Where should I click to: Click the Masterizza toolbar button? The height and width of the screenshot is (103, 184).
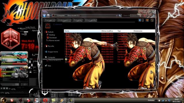coord(77,20)
